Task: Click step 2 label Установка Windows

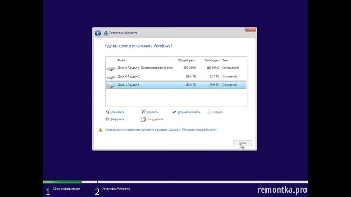Action: click(116, 189)
